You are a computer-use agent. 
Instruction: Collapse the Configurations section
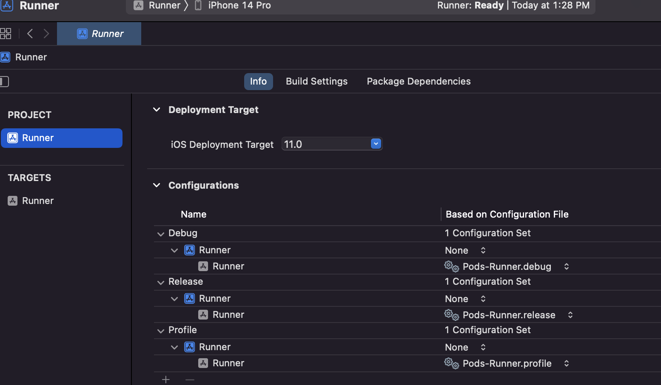(157, 185)
